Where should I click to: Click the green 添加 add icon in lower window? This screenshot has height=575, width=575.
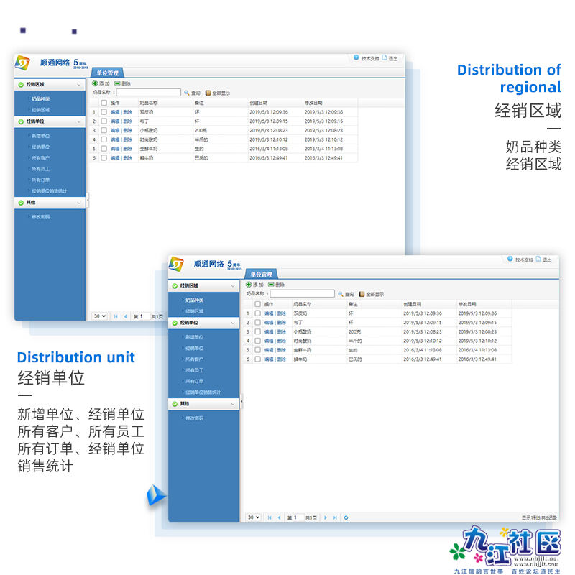click(x=249, y=285)
